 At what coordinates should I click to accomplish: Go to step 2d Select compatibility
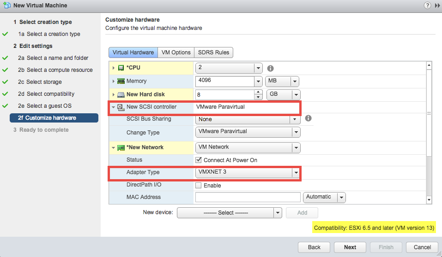pyautogui.click(x=46, y=93)
